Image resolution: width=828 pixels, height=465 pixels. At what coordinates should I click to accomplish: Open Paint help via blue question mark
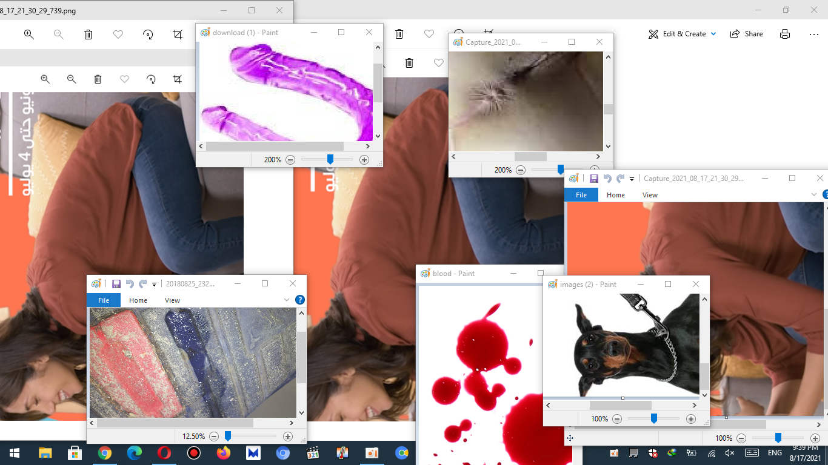click(299, 300)
